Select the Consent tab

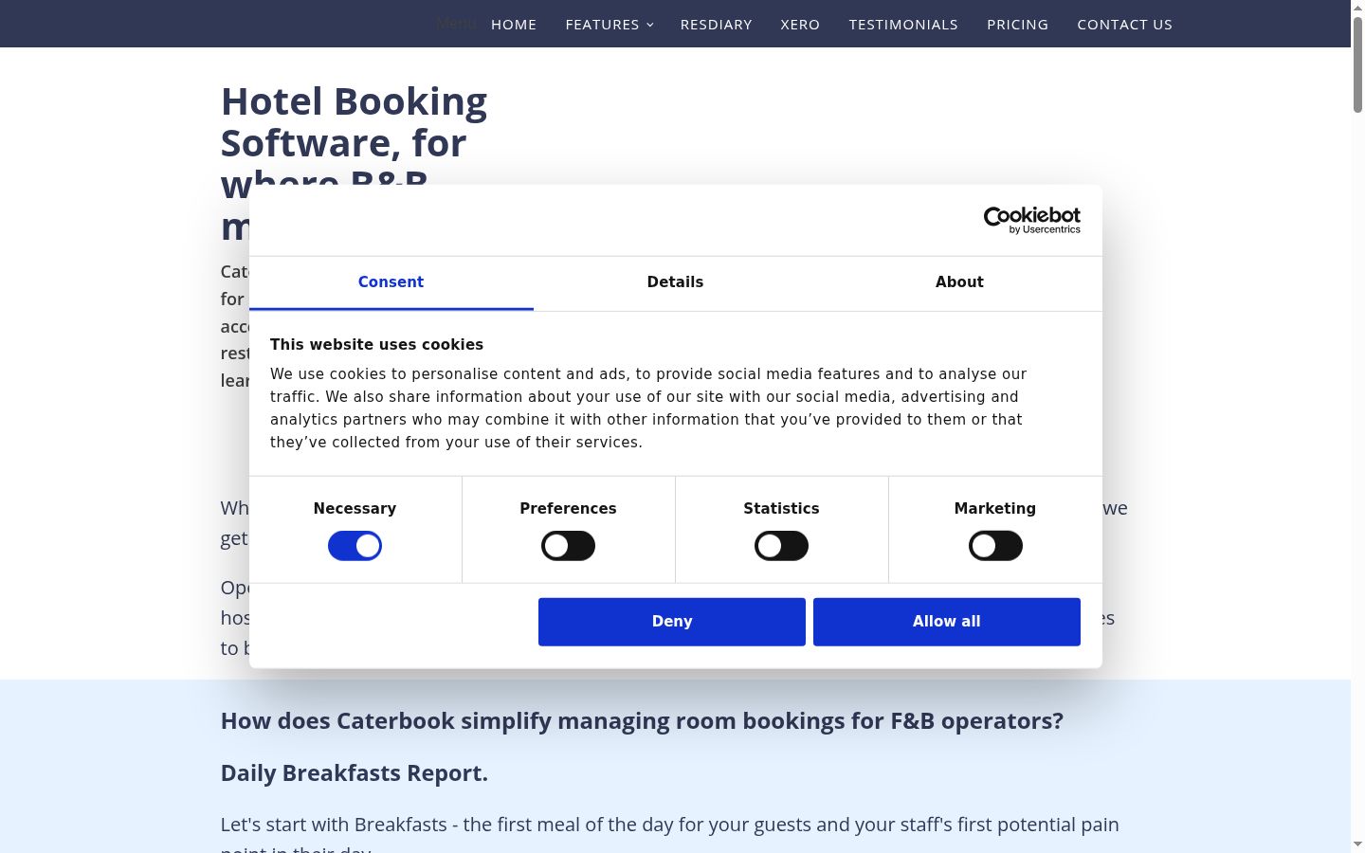click(391, 282)
